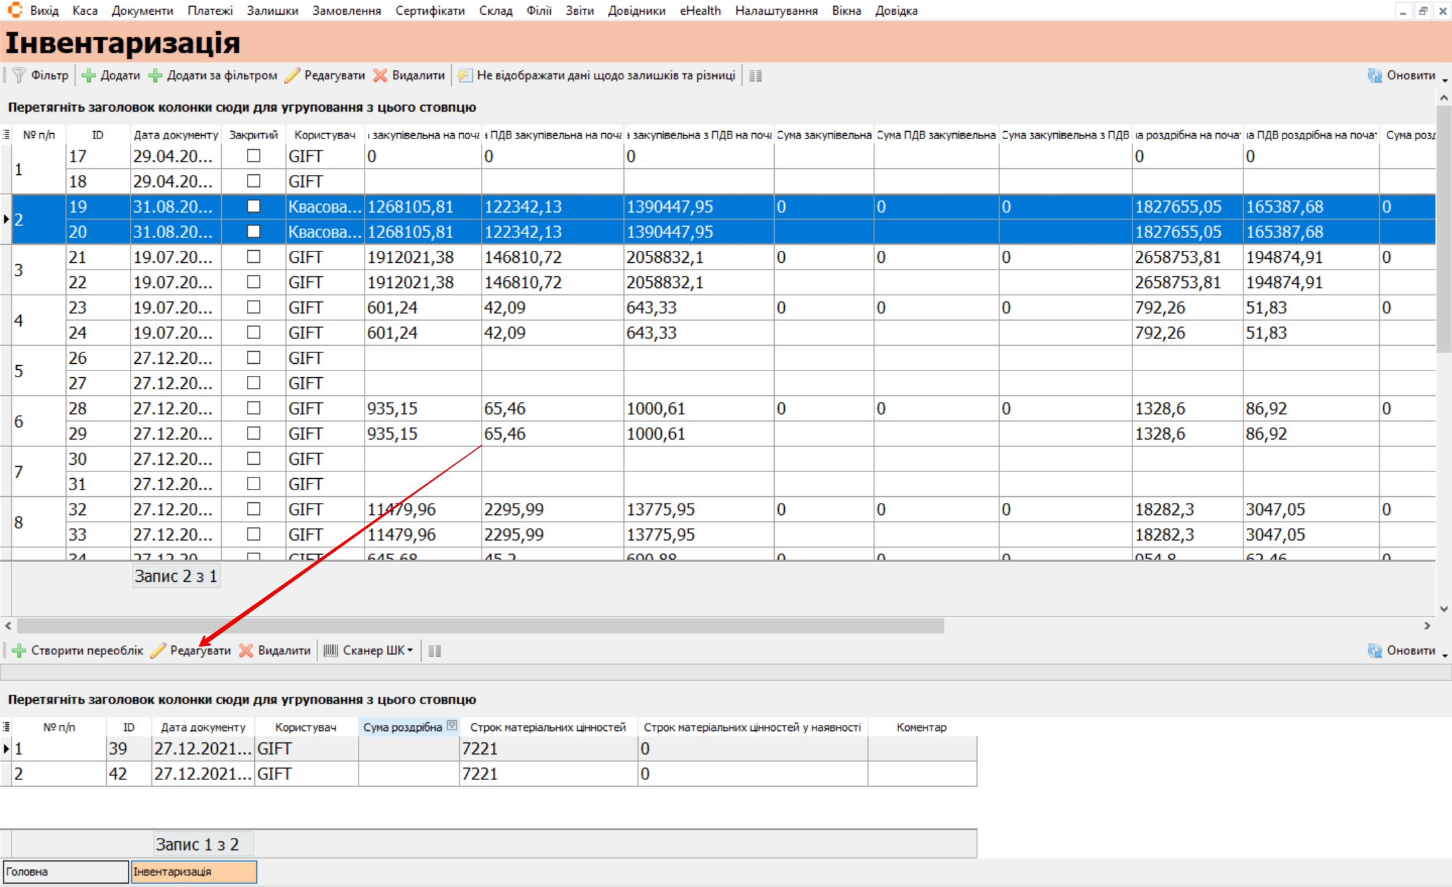This screenshot has height=887, width=1452.
Task: Click lower Видалити button
Action: click(x=276, y=650)
